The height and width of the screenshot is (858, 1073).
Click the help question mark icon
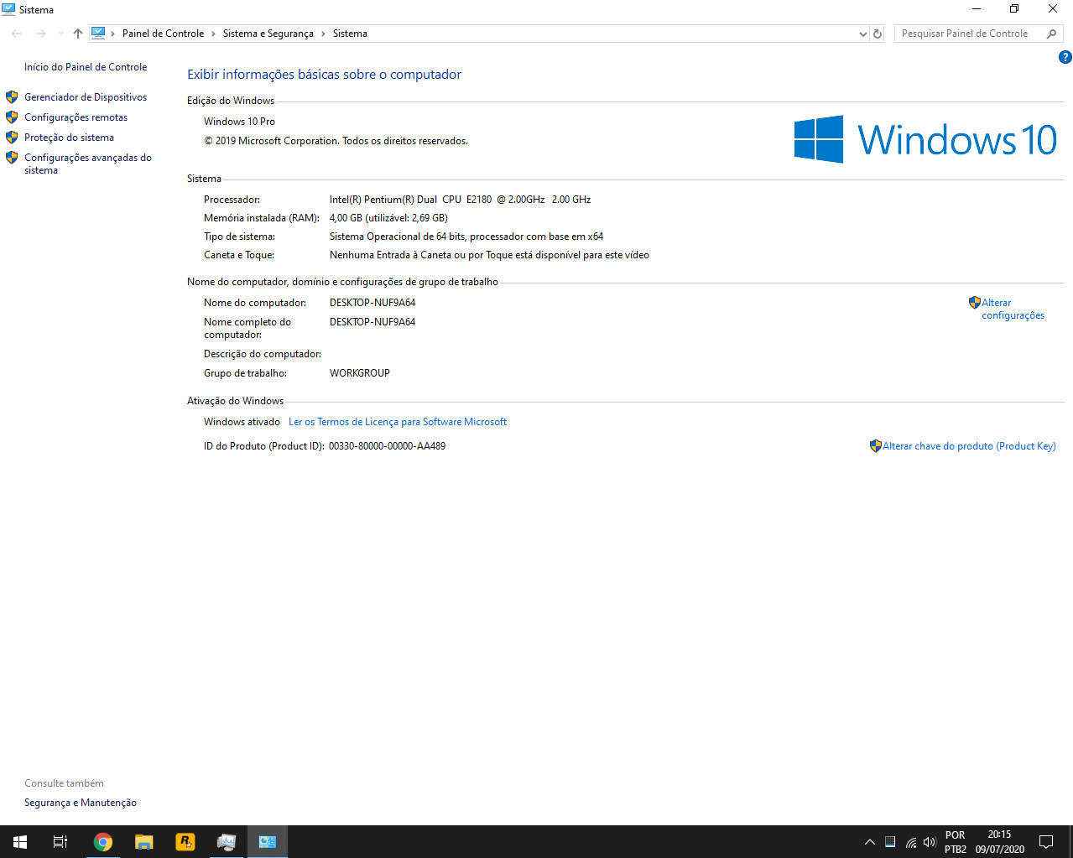[x=1065, y=57]
